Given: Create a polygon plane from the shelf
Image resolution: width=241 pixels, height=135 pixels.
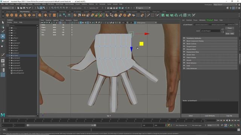Looking at the screenshot, I should [x=29, y=15].
